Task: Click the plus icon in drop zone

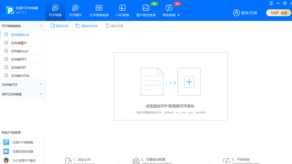Action: point(189,82)
